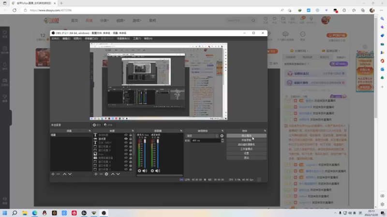Mute the 麦克风/Aux speaker icon
This screenshot has height=217, width=387.
pos(145,171)
